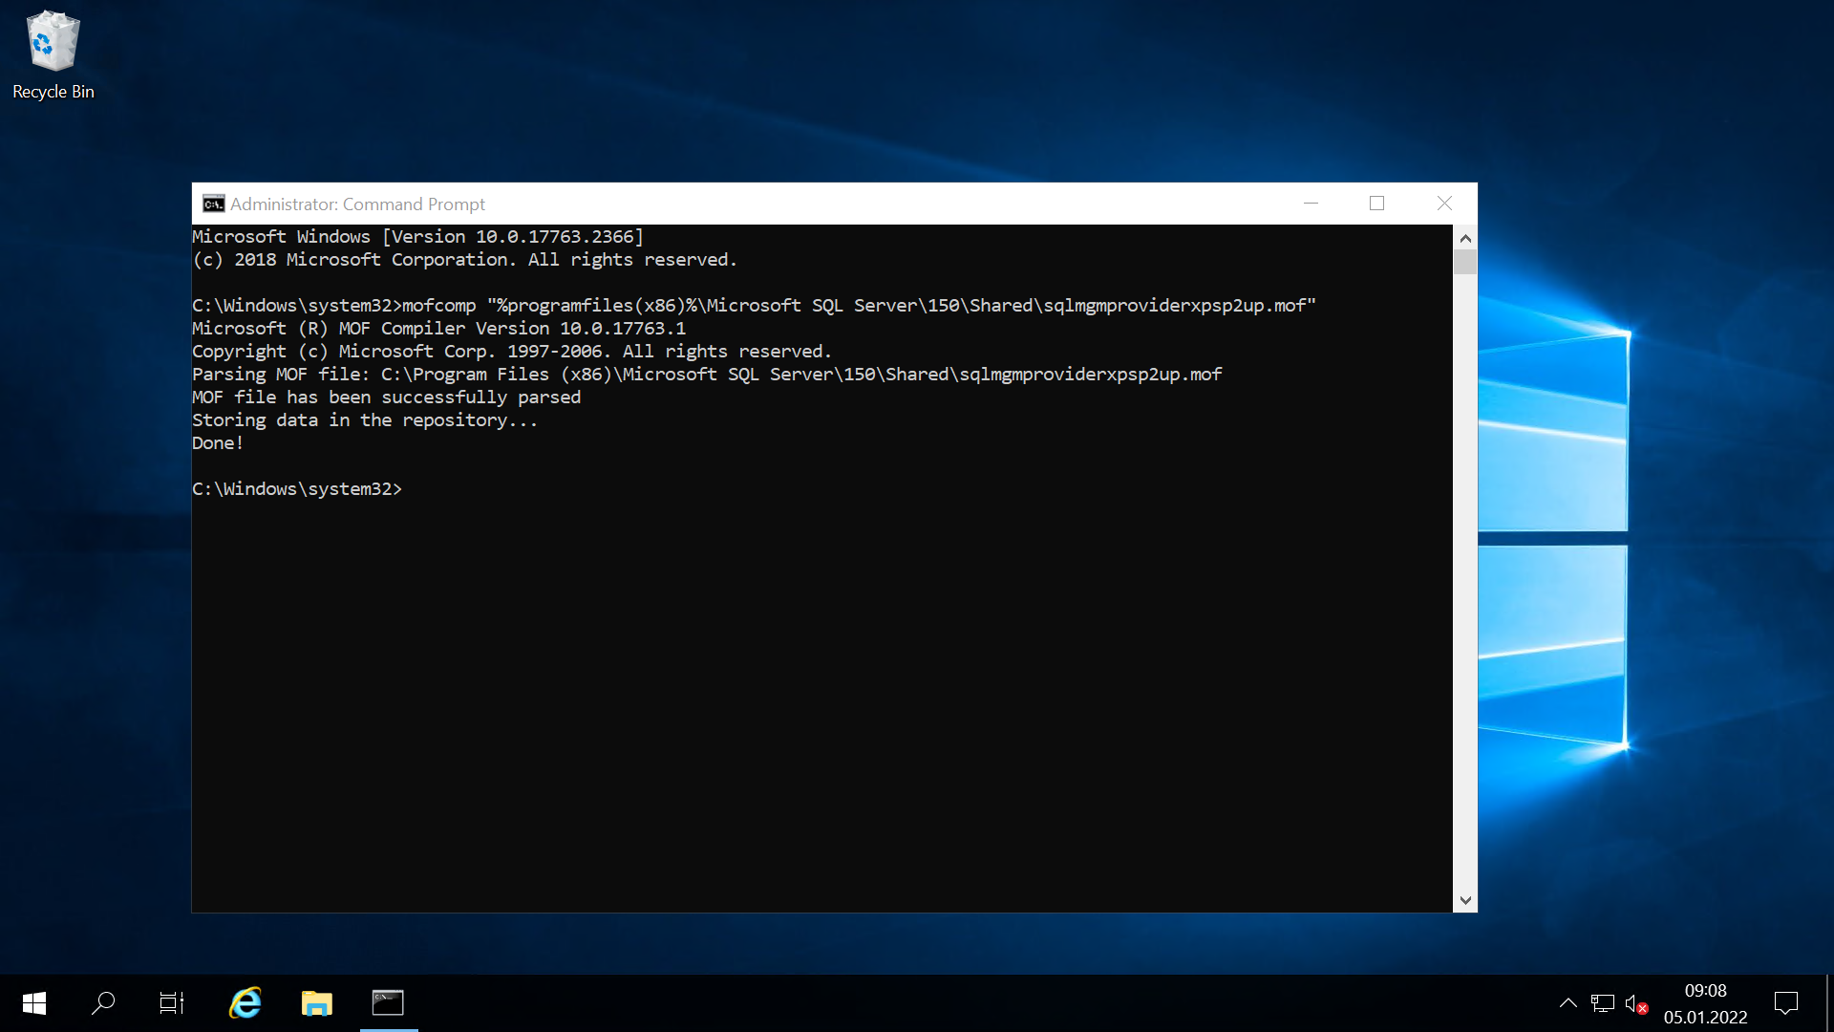Maximize the Command Prompt window
This screenshot has height=1032, width=1834.
1376,204
